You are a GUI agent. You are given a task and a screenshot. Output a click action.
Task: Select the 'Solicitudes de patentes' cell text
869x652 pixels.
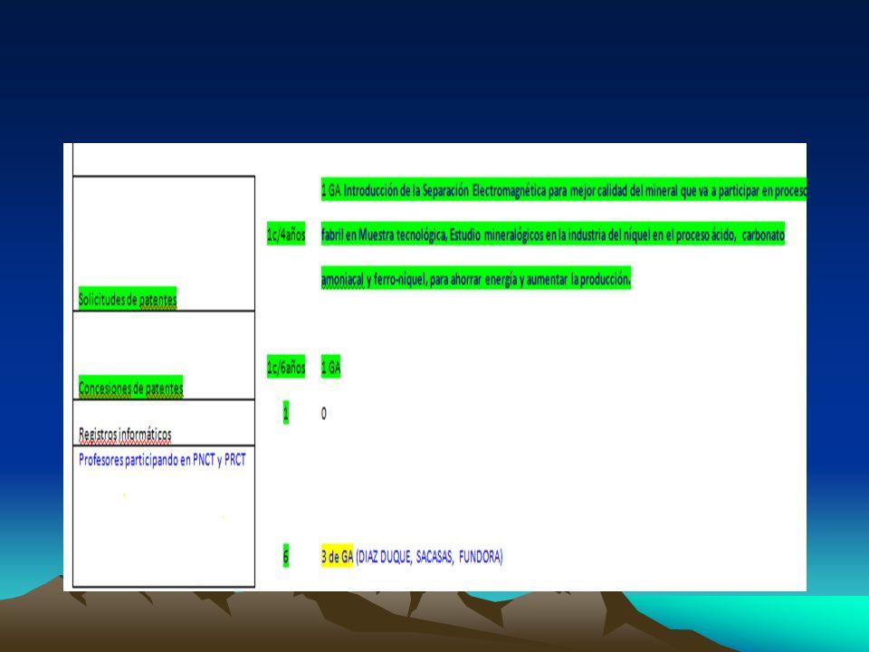128,299
